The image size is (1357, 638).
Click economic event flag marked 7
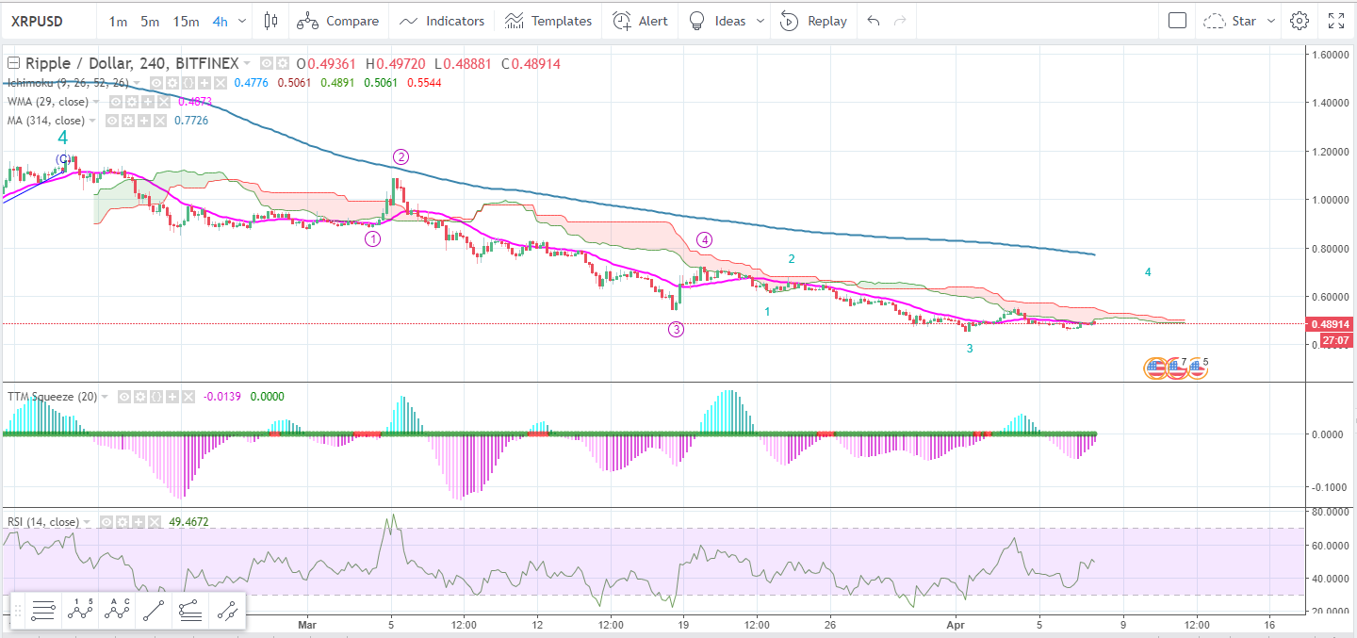[x=1175, y=368]
